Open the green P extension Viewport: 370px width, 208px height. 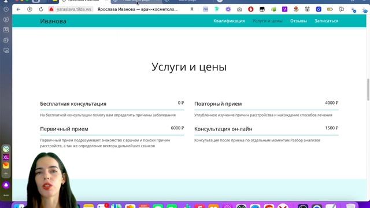tap(217, 9)
